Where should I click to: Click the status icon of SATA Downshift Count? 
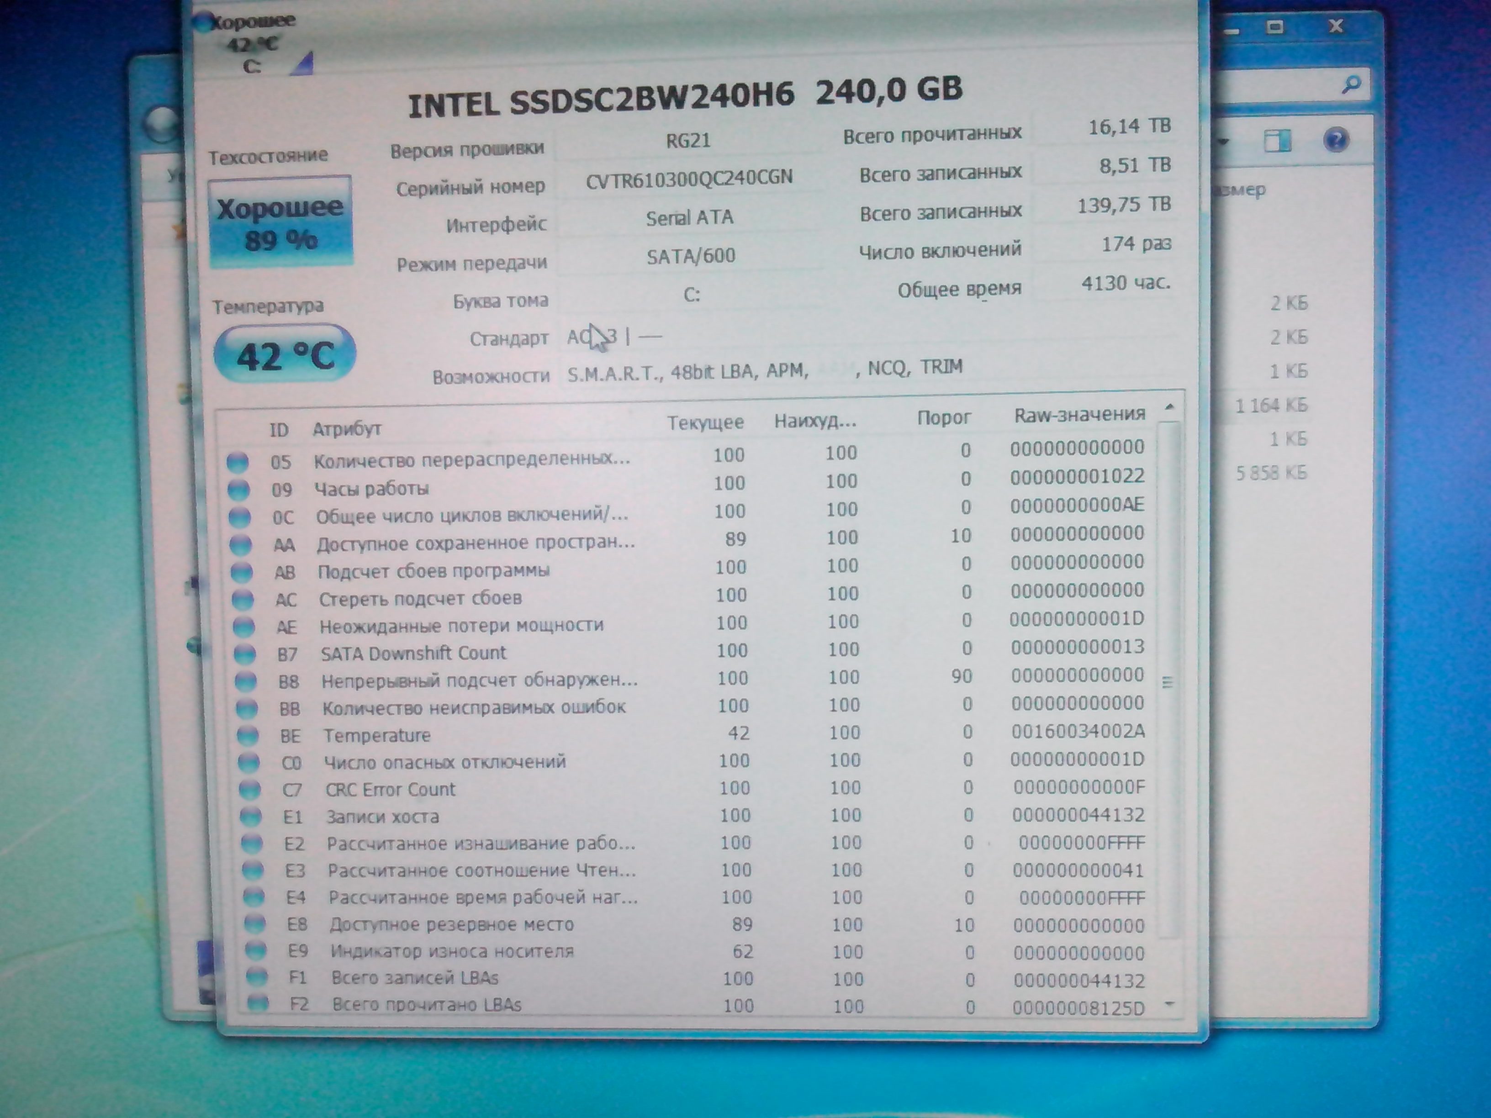tap(245, 654)
